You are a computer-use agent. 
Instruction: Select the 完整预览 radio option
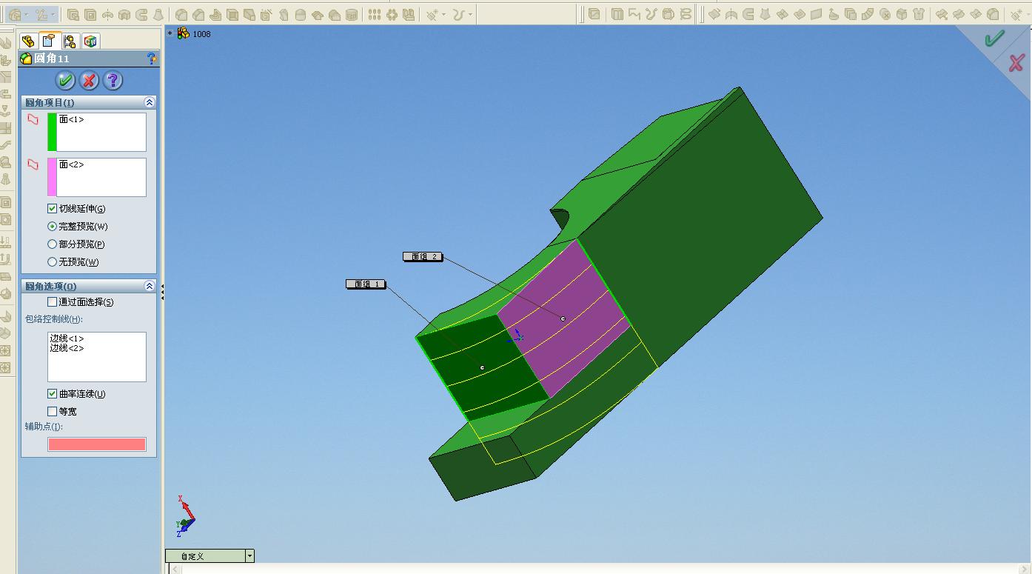tap(52, 227)
